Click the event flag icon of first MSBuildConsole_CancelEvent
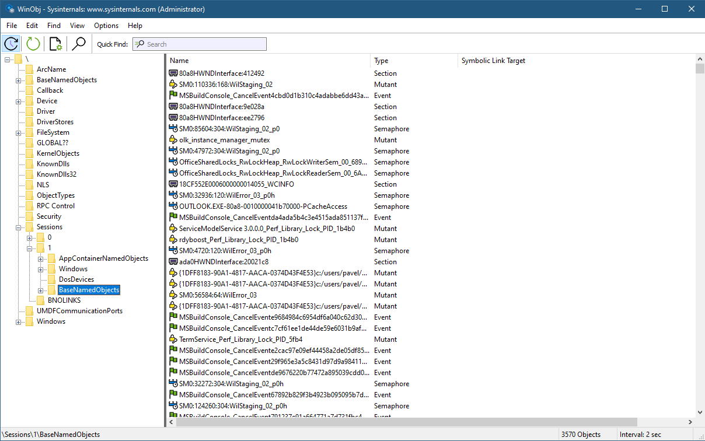705x441 pixels. pos(173,96)
